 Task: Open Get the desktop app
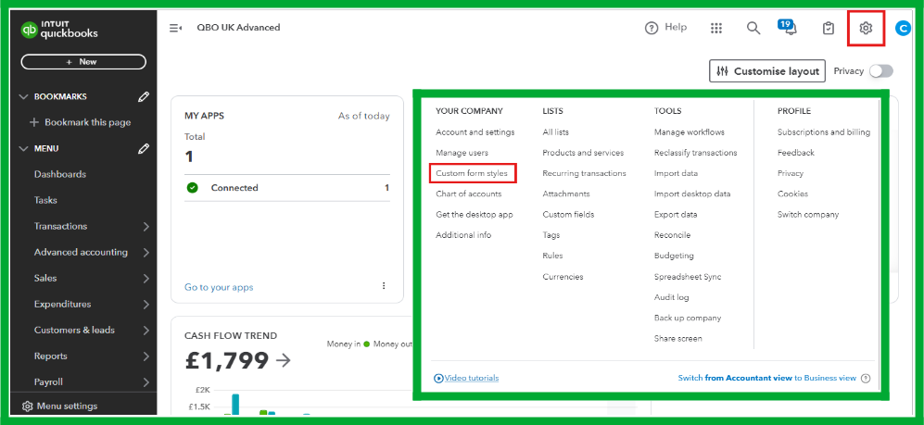click(x=475, y=215)
